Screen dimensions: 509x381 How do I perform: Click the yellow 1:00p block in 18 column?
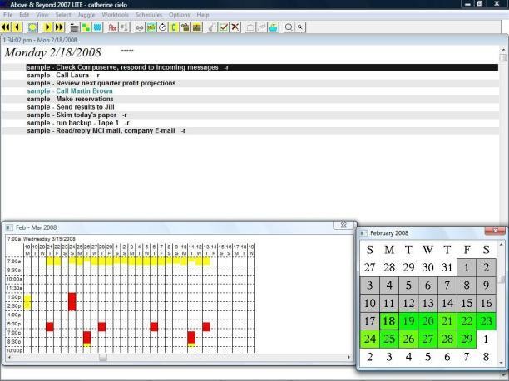pos(27,302)
